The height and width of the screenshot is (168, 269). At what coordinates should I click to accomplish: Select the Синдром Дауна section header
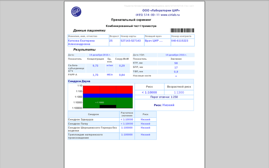point(79,81)
